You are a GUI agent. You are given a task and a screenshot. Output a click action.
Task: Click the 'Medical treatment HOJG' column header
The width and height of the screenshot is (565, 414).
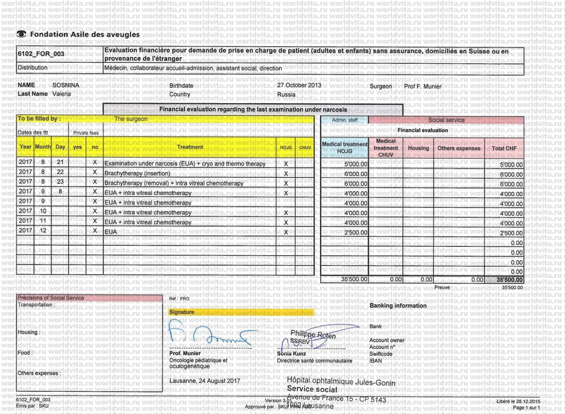[x=345, y=147]
